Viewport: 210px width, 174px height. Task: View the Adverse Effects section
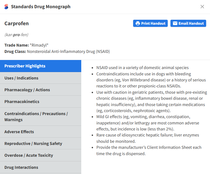[41, 132]
